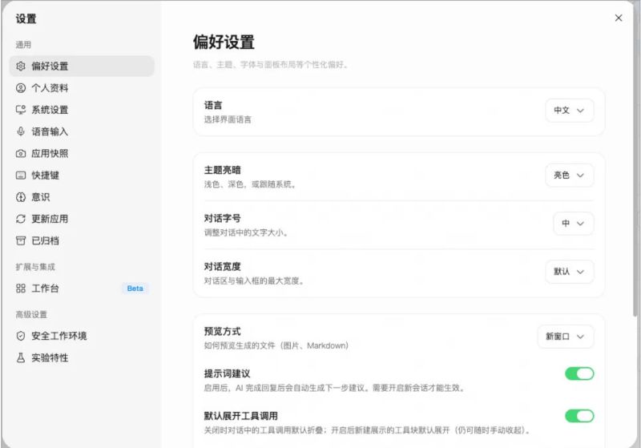Viewport: 641px width, 448px height.
Task: Open the archive box icon for 已归档
Action: point(21,240)
